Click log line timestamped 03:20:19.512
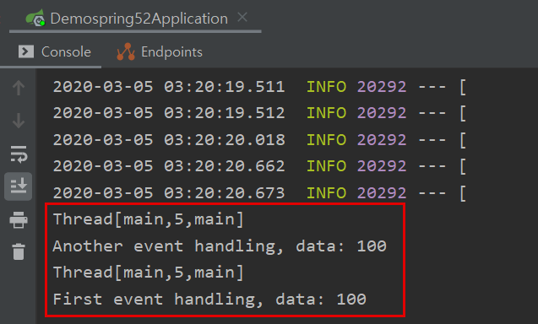The width and height of the screenshot is (538, 324). tap(259, 113)
